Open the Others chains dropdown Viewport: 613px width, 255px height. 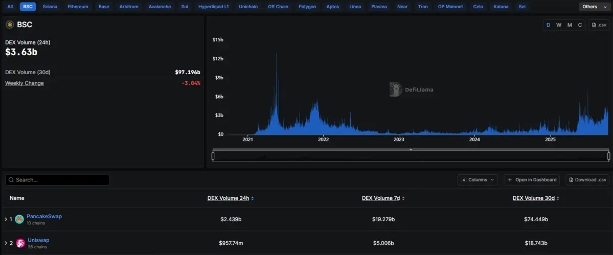click(x=593, y=7)
